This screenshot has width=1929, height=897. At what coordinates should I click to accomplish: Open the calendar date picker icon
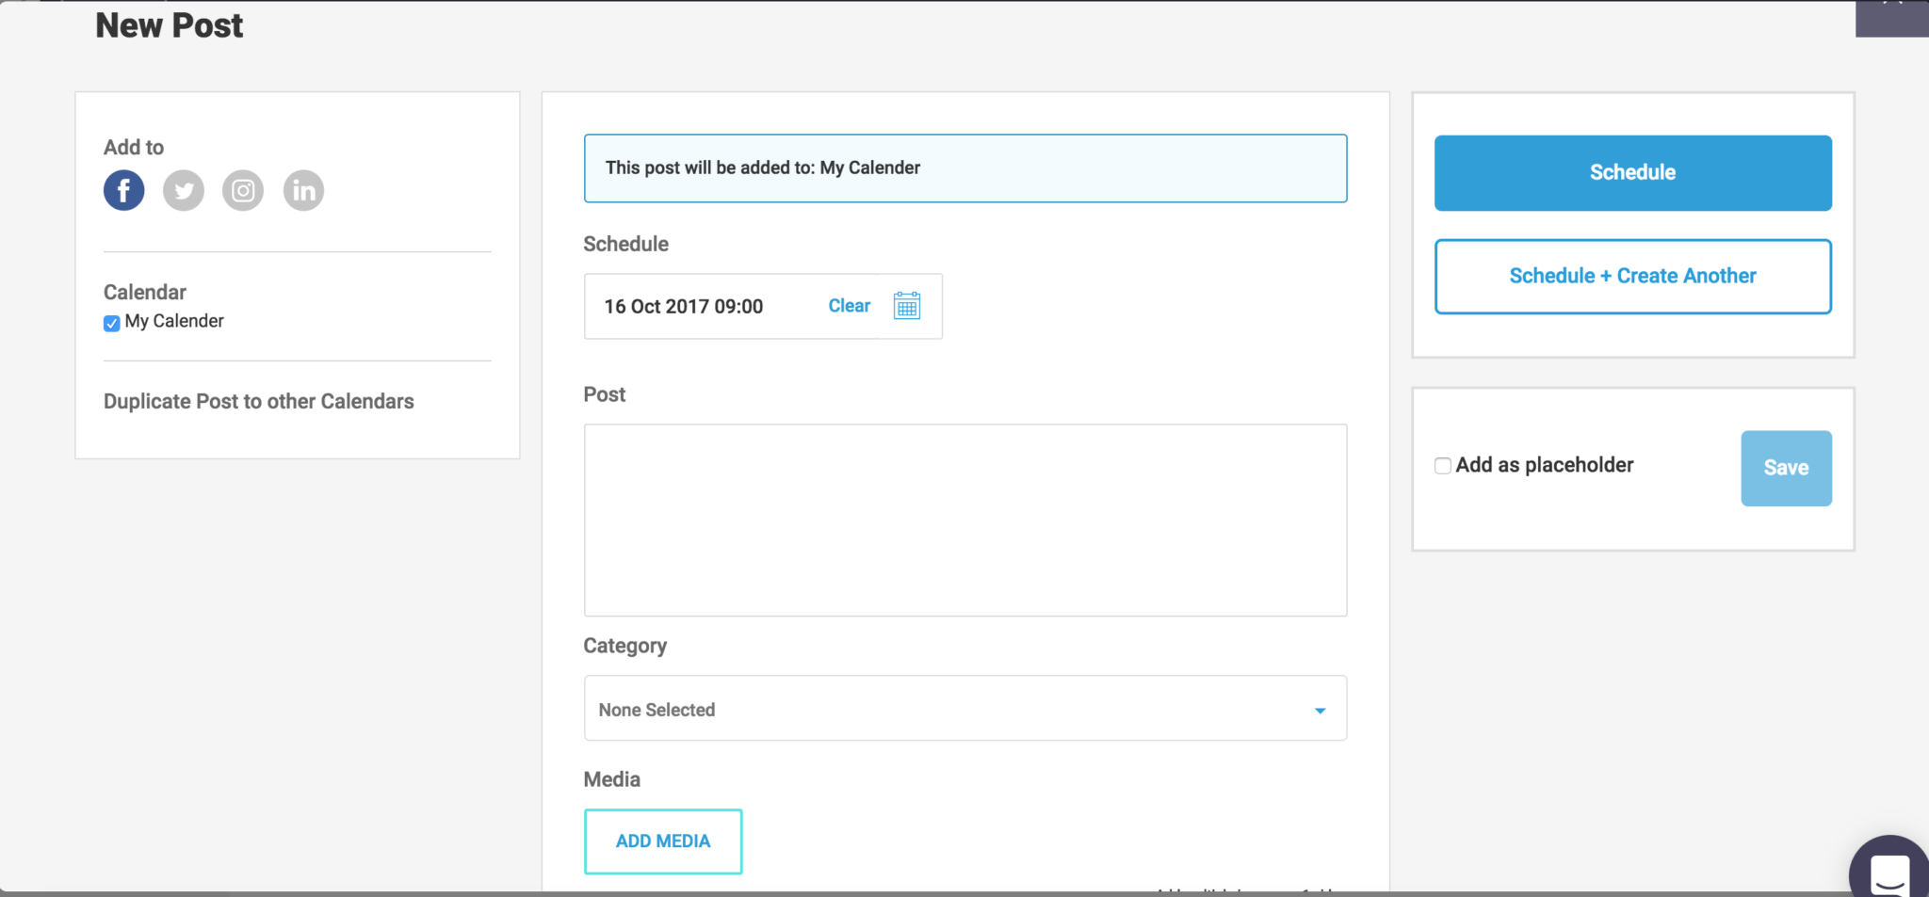click(x=907, y=306)
